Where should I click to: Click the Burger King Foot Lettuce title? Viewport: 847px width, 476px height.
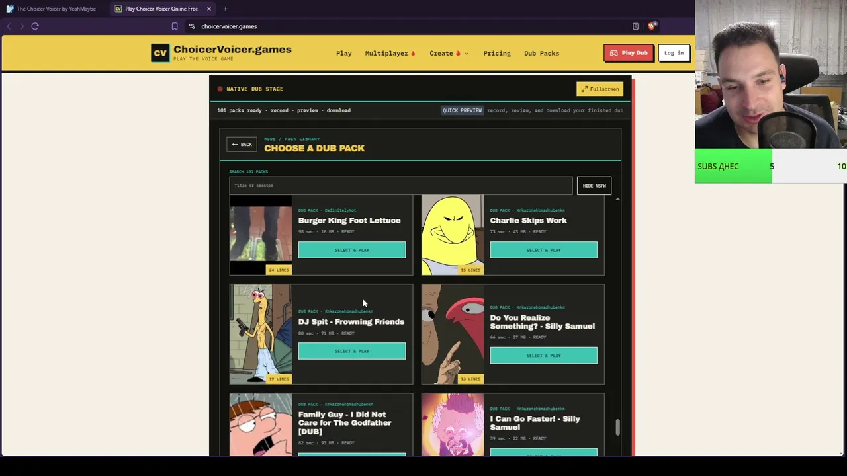click(349, 221)
